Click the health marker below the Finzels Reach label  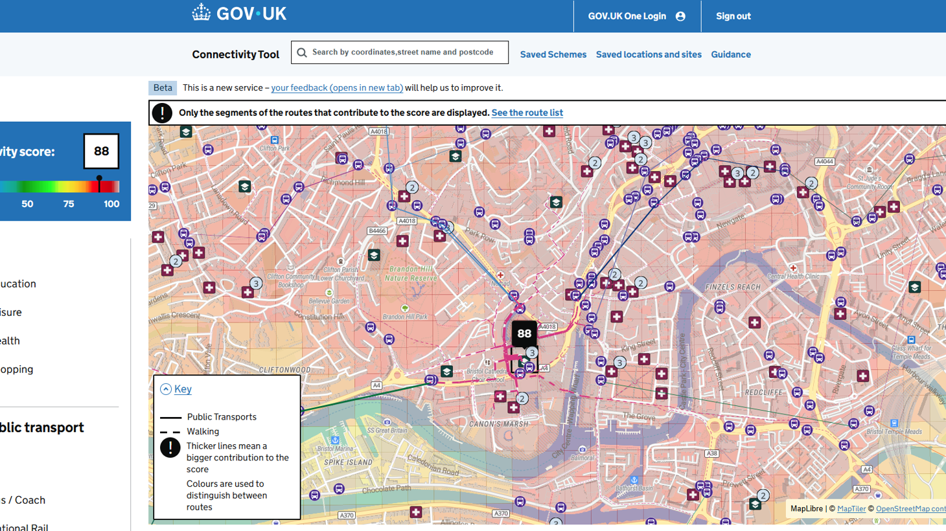pos(754,322)
